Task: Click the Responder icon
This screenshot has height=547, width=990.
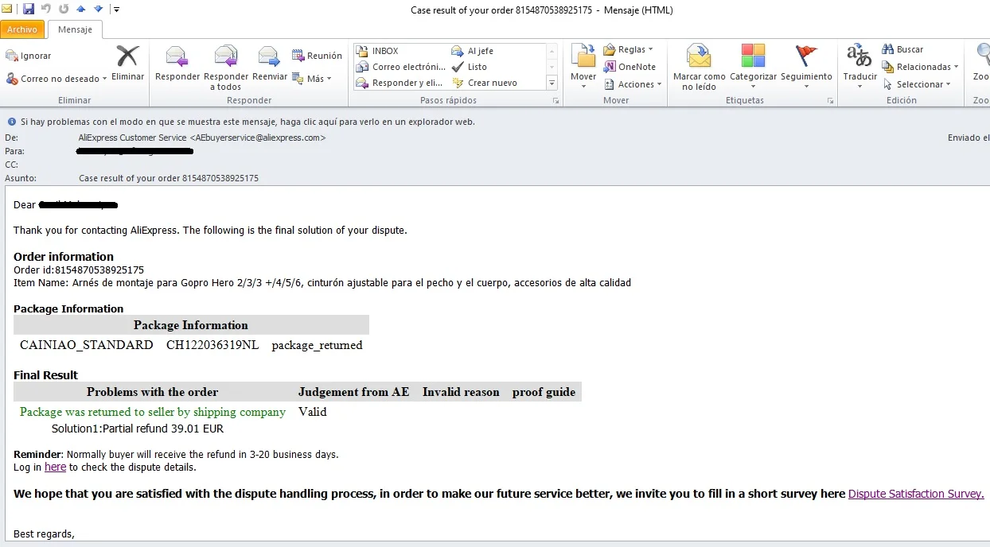Action: tap(177, 64)
